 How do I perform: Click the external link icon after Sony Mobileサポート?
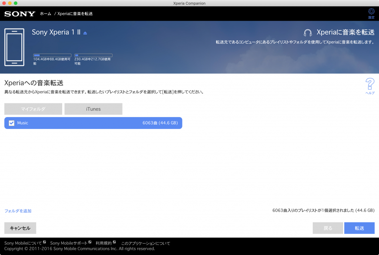click(90, 242)
